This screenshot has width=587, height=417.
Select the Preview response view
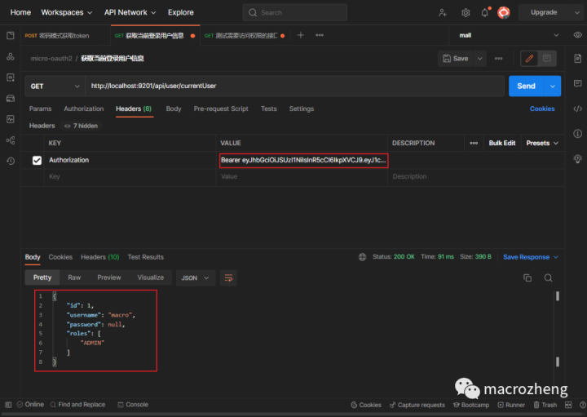click(x=109, y=277)
